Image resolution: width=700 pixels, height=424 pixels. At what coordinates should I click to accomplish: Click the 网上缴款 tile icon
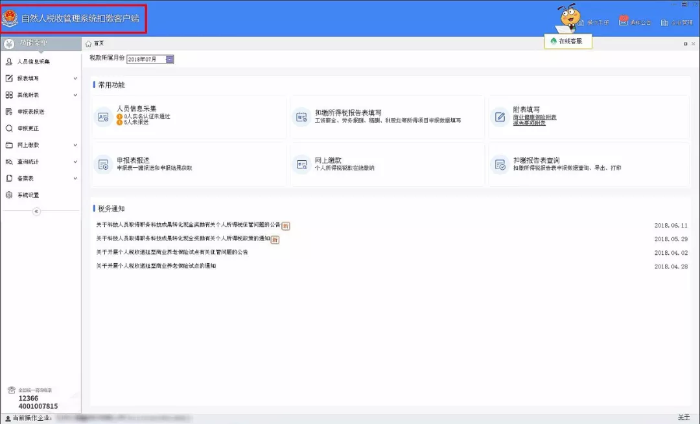point(301,164)
